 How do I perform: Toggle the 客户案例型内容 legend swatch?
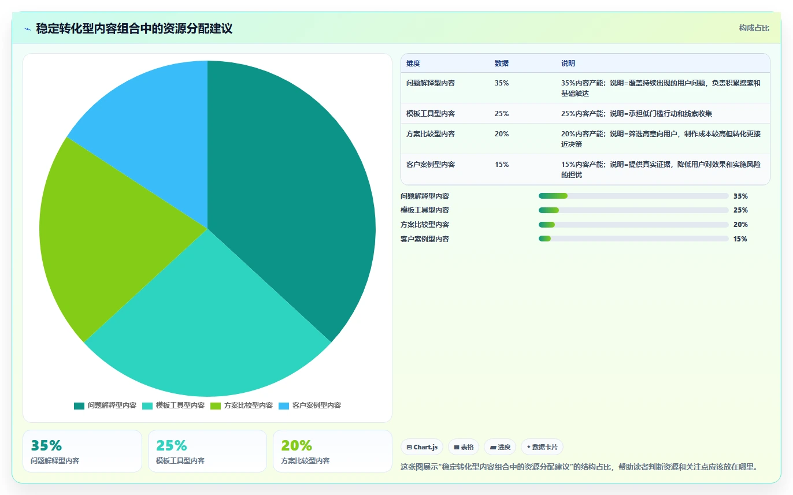pos(284,405)
